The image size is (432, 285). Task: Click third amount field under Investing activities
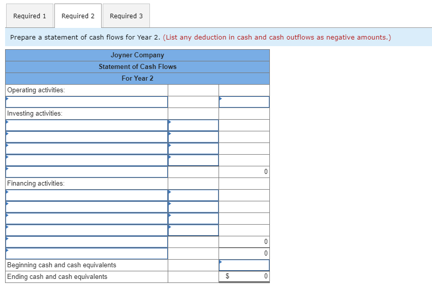tap(193, 149)
